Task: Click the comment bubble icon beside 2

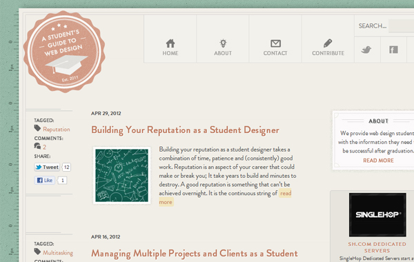Action: click(x=37, y=146)
